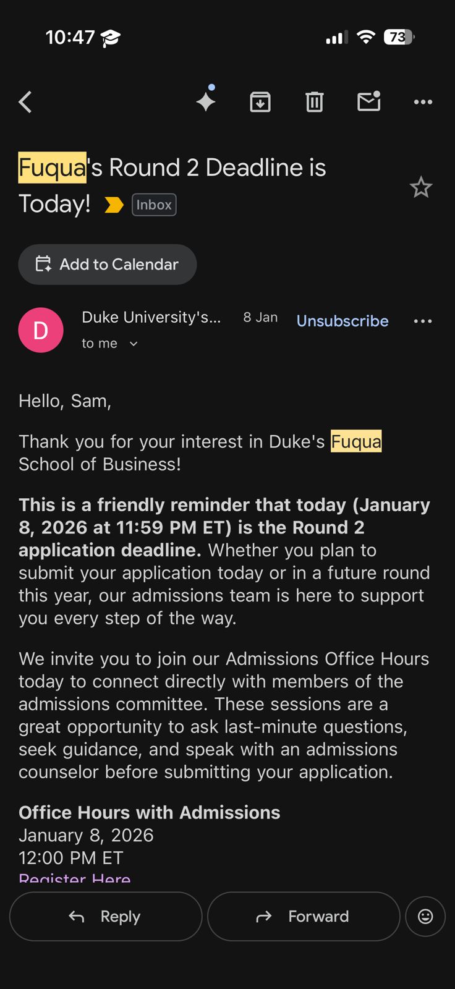The height and width of the screenshot is (989, 455).
Task: Tap the yellow importance marker
Action: click(114, 205)
